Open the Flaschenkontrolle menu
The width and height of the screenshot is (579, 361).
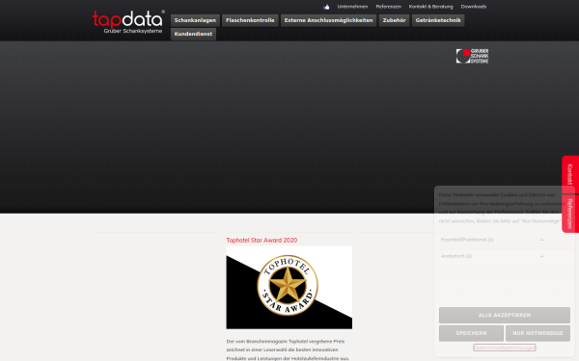[x=250, y=20]
